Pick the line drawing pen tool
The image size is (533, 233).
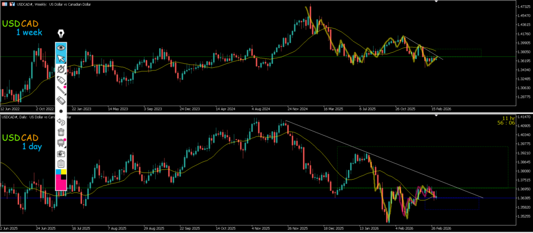click(61, 90)
